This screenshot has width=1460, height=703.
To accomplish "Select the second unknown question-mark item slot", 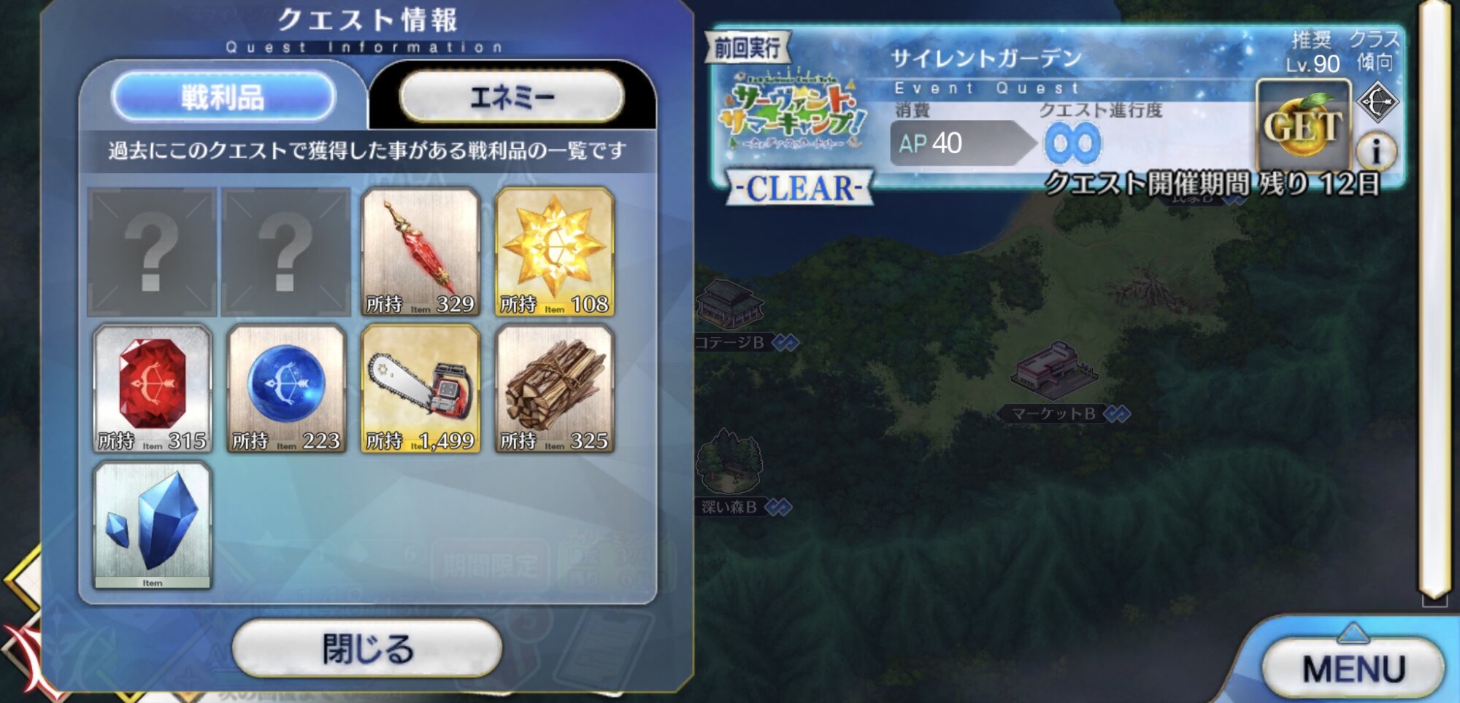I will click(x=286, y=252).
